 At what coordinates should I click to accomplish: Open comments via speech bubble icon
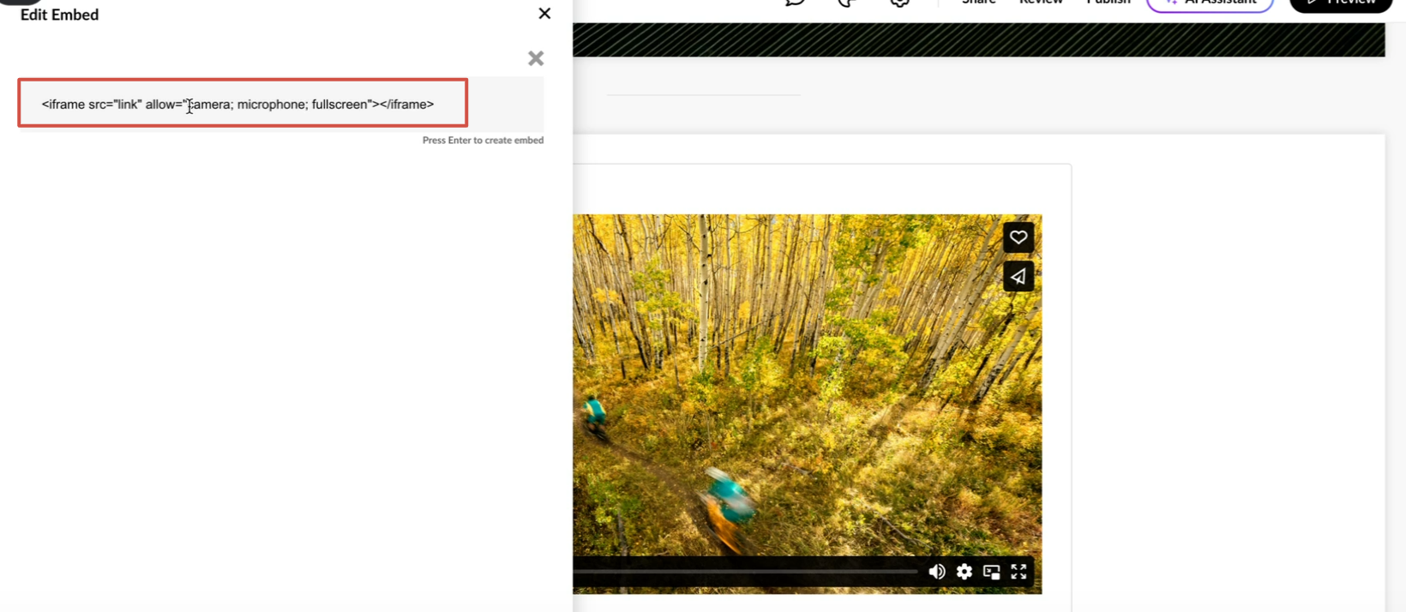tap(796, 3)
